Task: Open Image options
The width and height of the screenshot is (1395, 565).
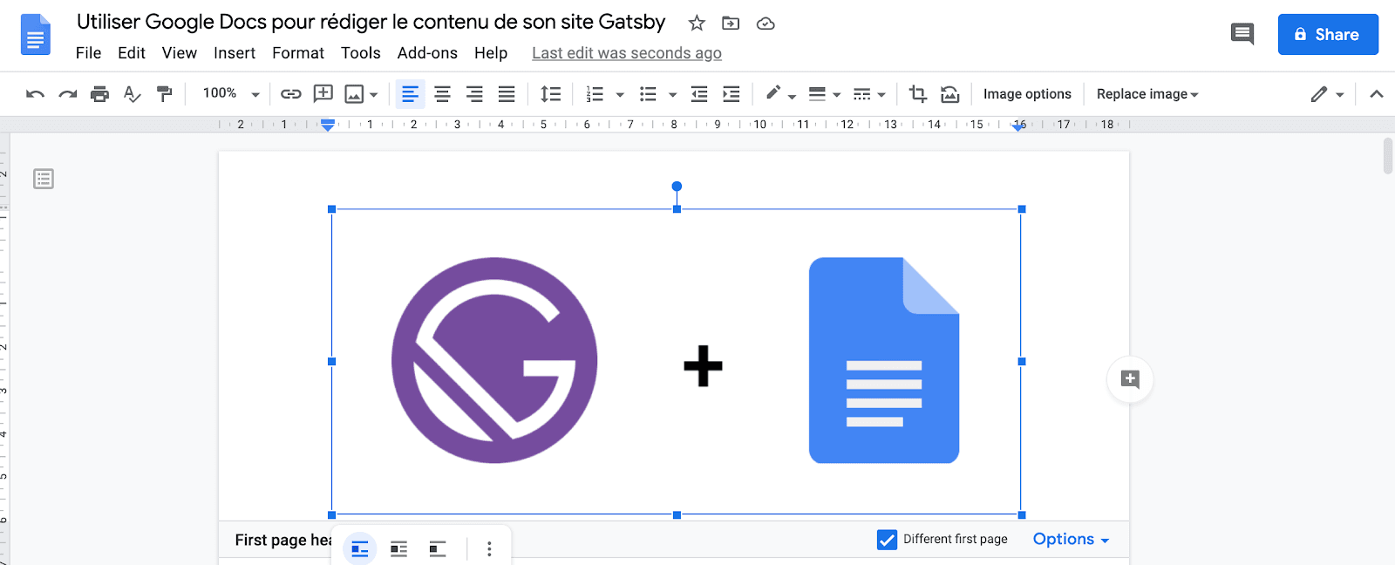Action: pos(1027,94)
